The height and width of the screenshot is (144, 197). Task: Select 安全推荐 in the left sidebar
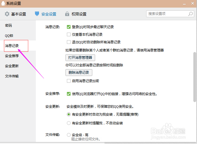pyautogui.click(x=12, y=56)
